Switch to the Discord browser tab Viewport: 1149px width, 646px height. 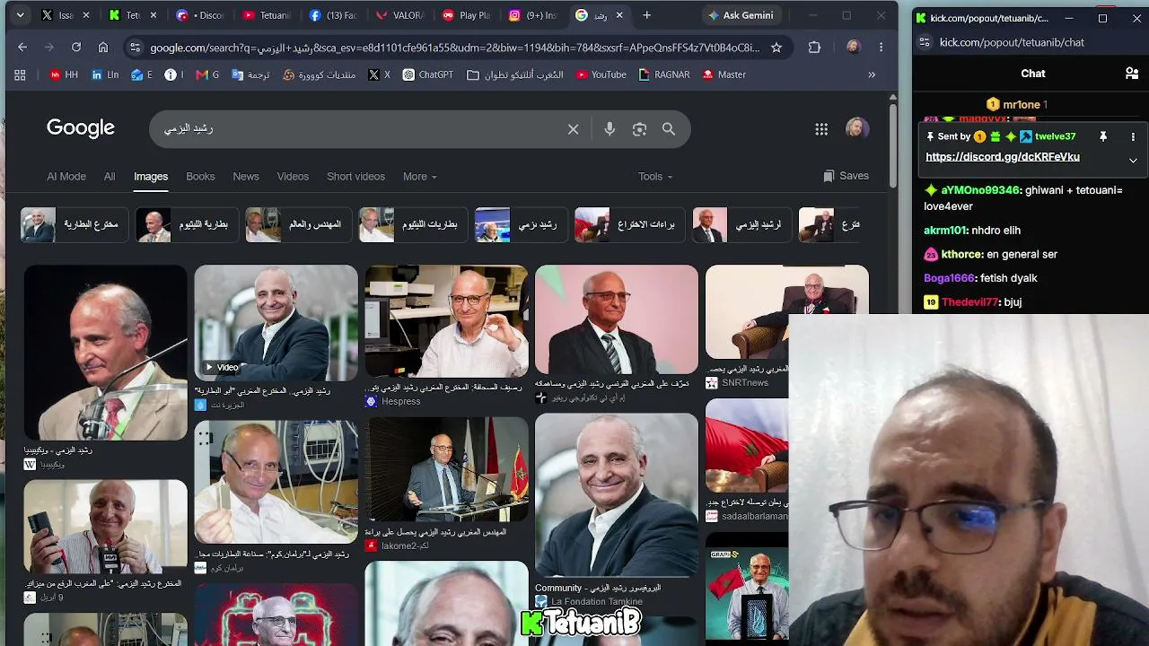click(x=199, y=15)
